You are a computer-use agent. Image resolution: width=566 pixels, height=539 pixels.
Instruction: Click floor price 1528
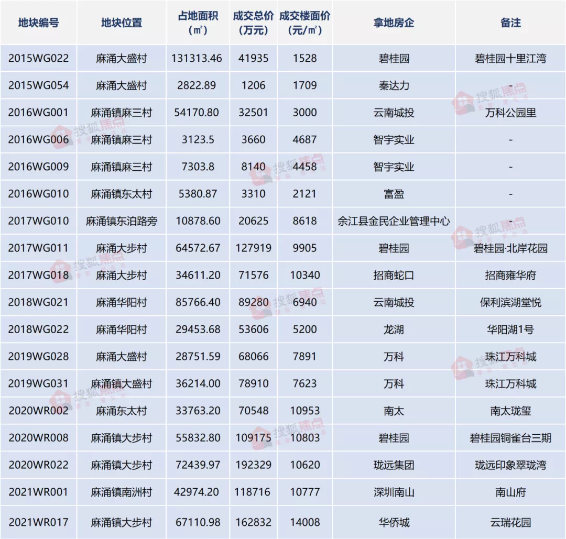point(305,59)
